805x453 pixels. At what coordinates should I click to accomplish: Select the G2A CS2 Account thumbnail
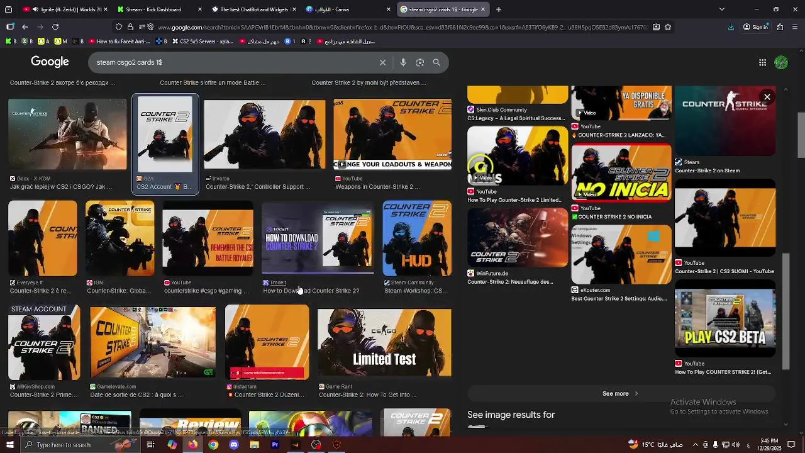(165, 134)
